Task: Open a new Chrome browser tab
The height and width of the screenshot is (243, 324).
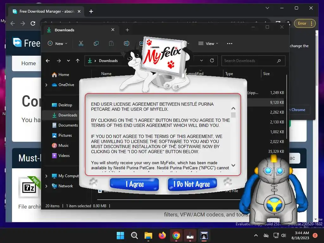Action: 91,11
